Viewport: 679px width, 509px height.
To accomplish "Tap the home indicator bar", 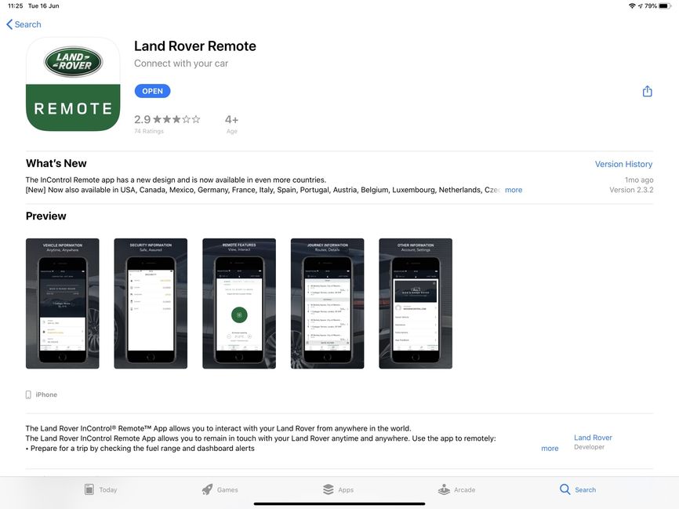I will point(339,504).
